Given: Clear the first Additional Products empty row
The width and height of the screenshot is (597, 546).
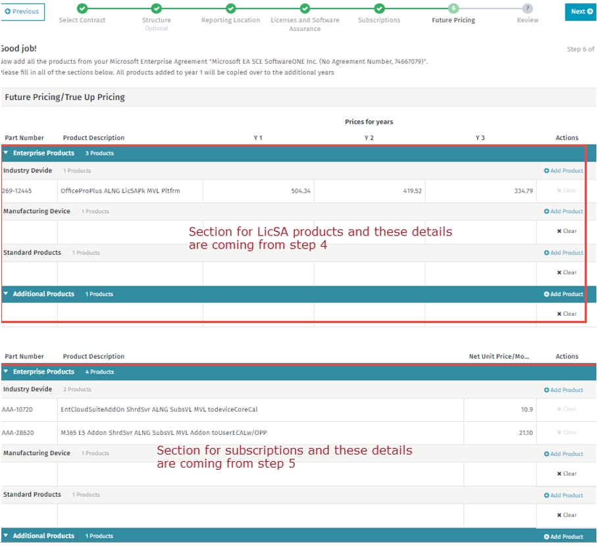Looking at the screenshot, I should pyautogui.click(x=567, y=314).
